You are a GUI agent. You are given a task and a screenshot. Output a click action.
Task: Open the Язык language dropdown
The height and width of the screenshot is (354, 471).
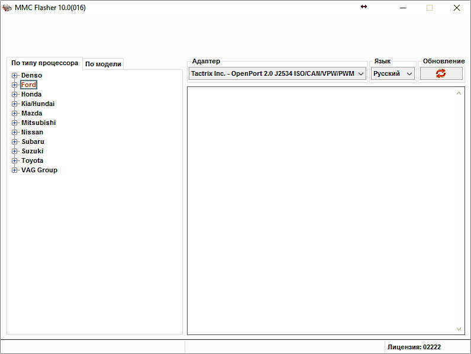[x=393, y=73]
